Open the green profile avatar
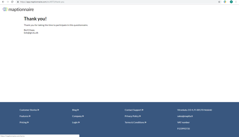This screenshot has width=239, height=137. (231, 2)
